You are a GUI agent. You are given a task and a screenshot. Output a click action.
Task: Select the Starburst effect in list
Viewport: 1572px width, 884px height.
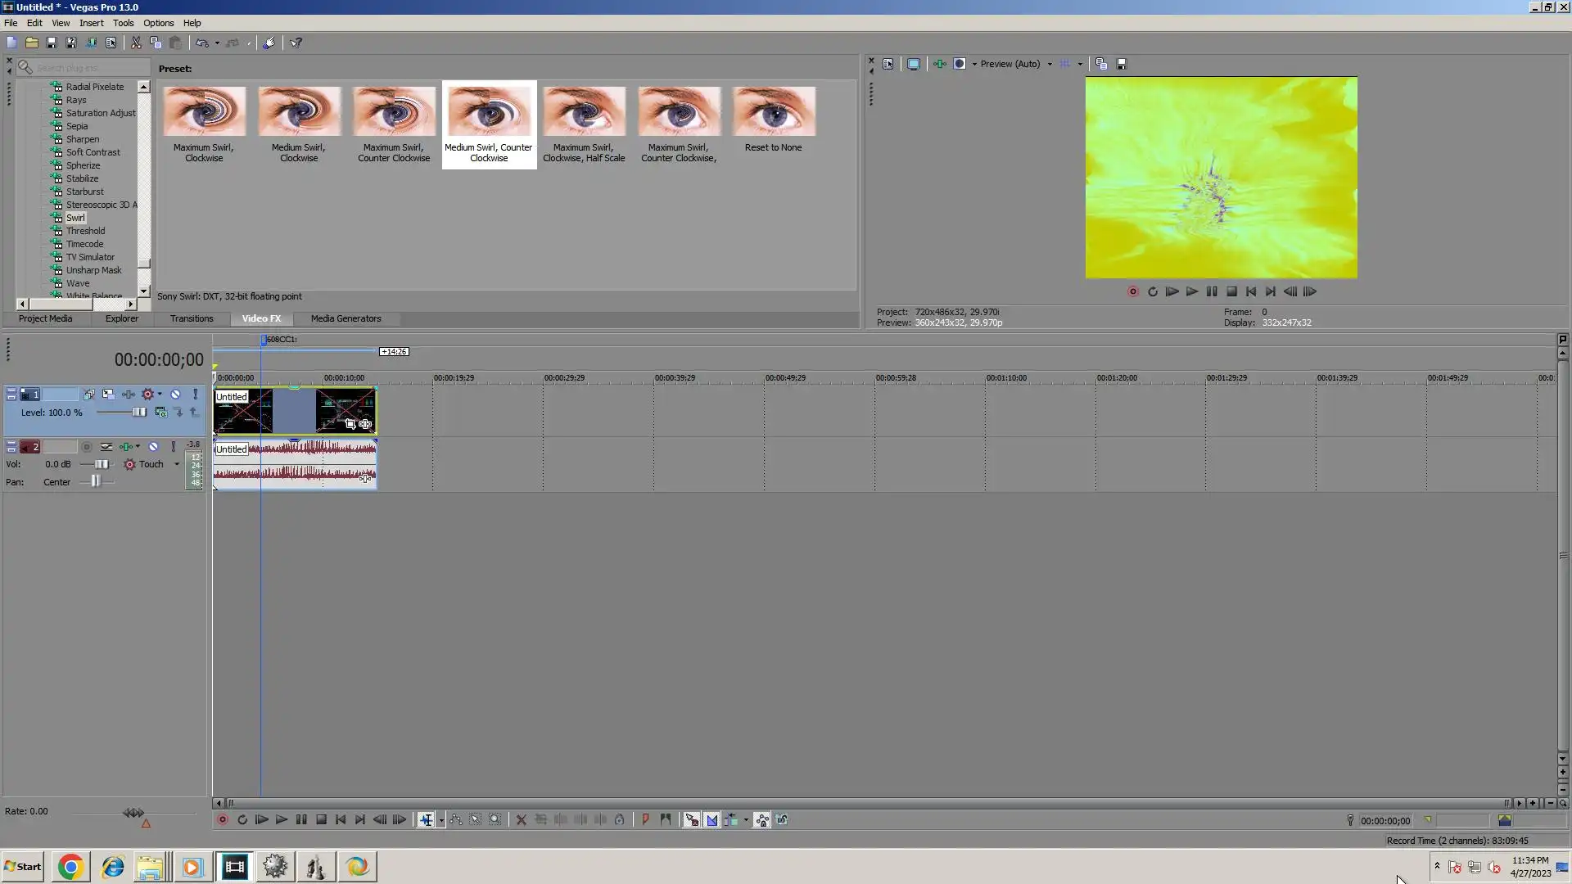84,192
